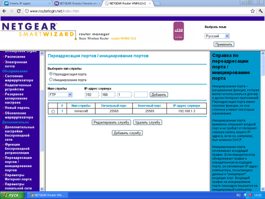265x199 pixels.
Task: Open the Русский language dropdown
Action: coord(217,36)
